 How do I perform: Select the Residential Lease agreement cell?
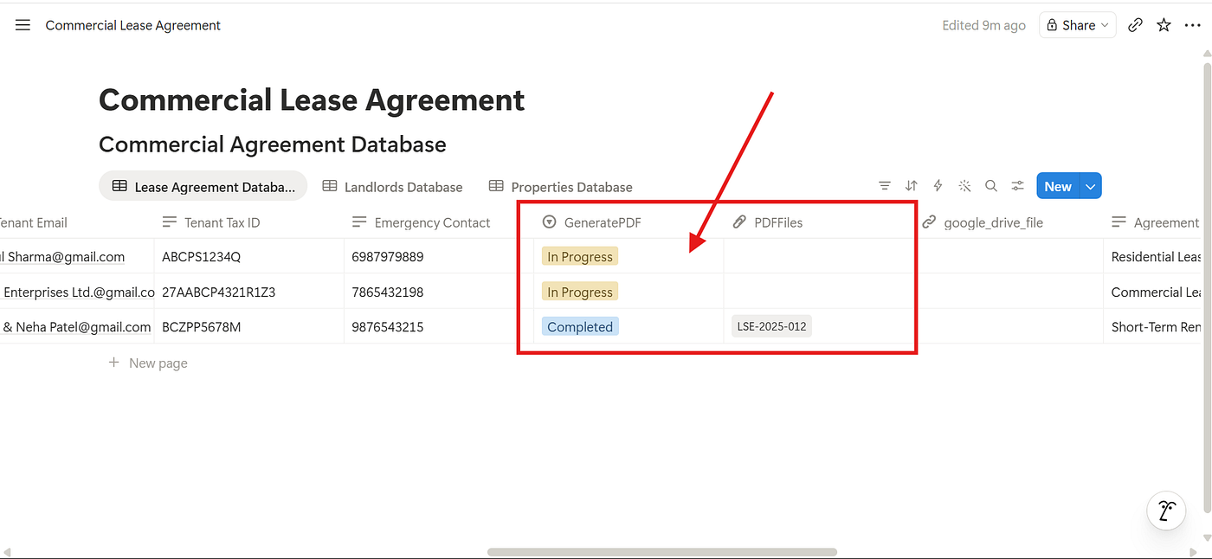pos(1153,257)
